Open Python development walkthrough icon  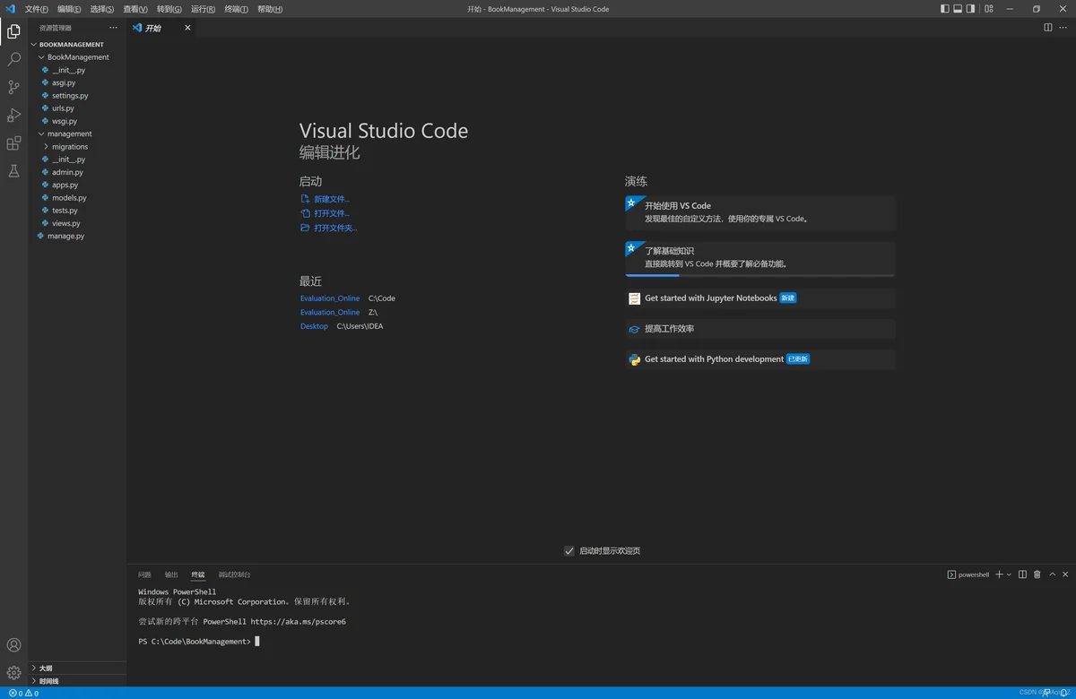(635, 359)
